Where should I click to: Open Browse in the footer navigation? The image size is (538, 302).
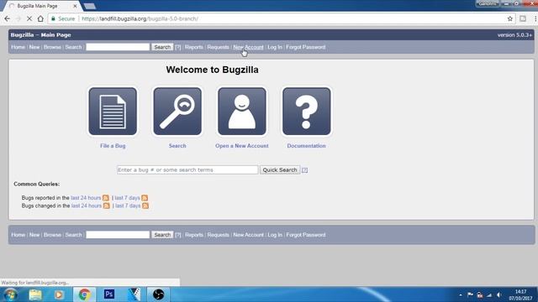(52, 235)
